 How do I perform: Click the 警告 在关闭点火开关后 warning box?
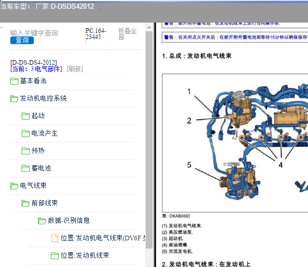pos(235,37)
